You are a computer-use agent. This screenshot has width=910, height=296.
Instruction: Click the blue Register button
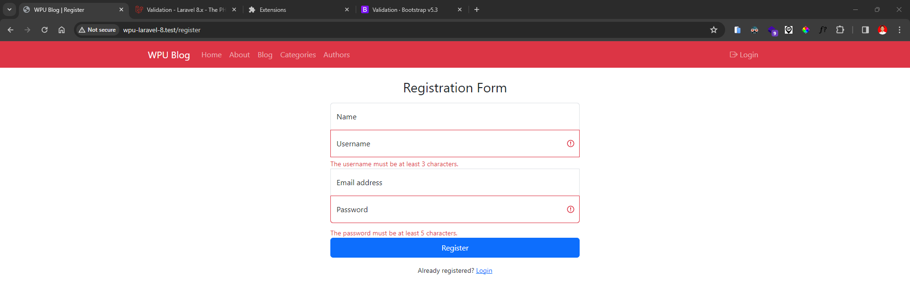455,248
